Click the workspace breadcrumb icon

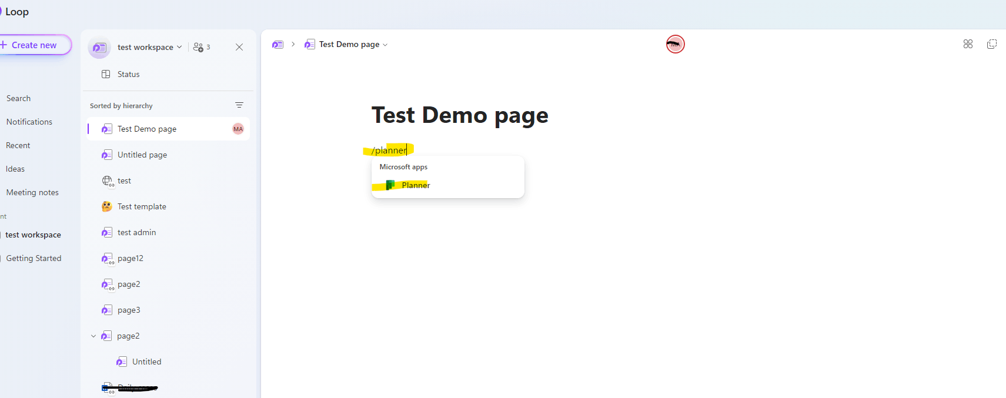(x=278, y=45)
